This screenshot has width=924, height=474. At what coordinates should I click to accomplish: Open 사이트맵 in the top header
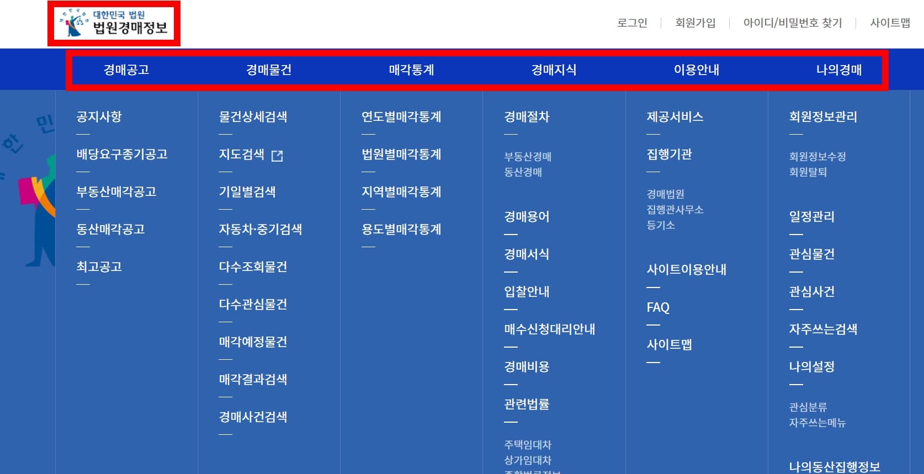(x=890, y=23)
